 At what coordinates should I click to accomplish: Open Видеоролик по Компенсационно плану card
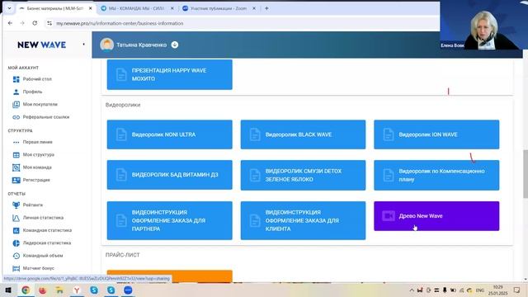point(436,175)
